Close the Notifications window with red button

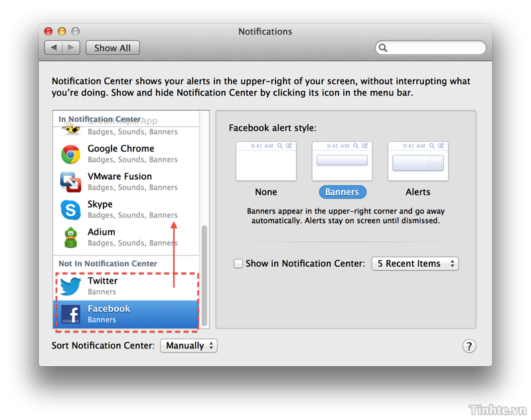(48, 31)
